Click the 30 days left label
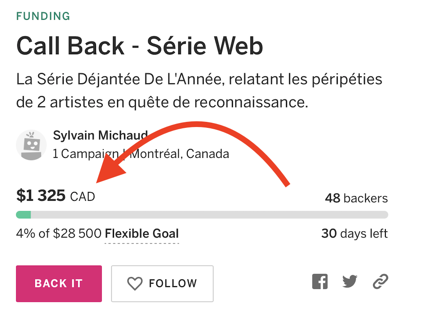Screen dimensions: 421x315 point(354,233)
